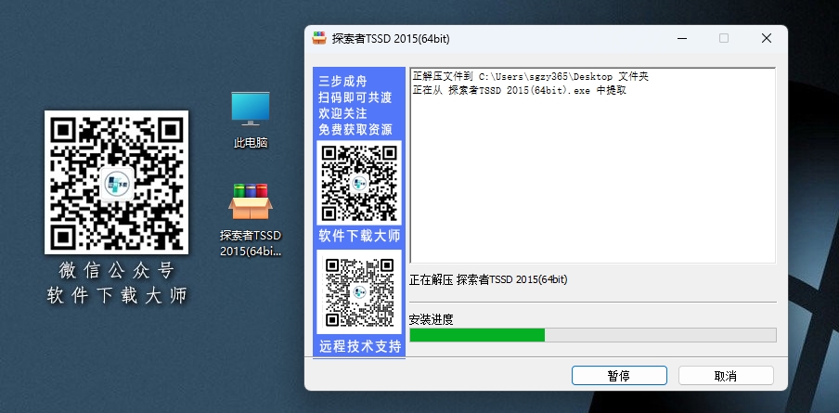Select the 此电脑 desktop icon

(x=251, y=120)
